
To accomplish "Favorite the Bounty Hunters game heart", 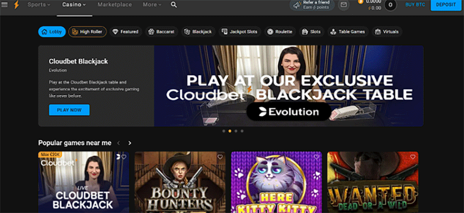I will click(220, 157).
